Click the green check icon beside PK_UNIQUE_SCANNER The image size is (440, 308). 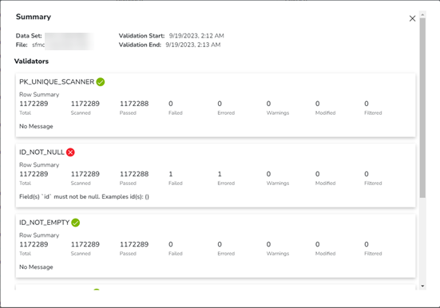click(101, 82)
